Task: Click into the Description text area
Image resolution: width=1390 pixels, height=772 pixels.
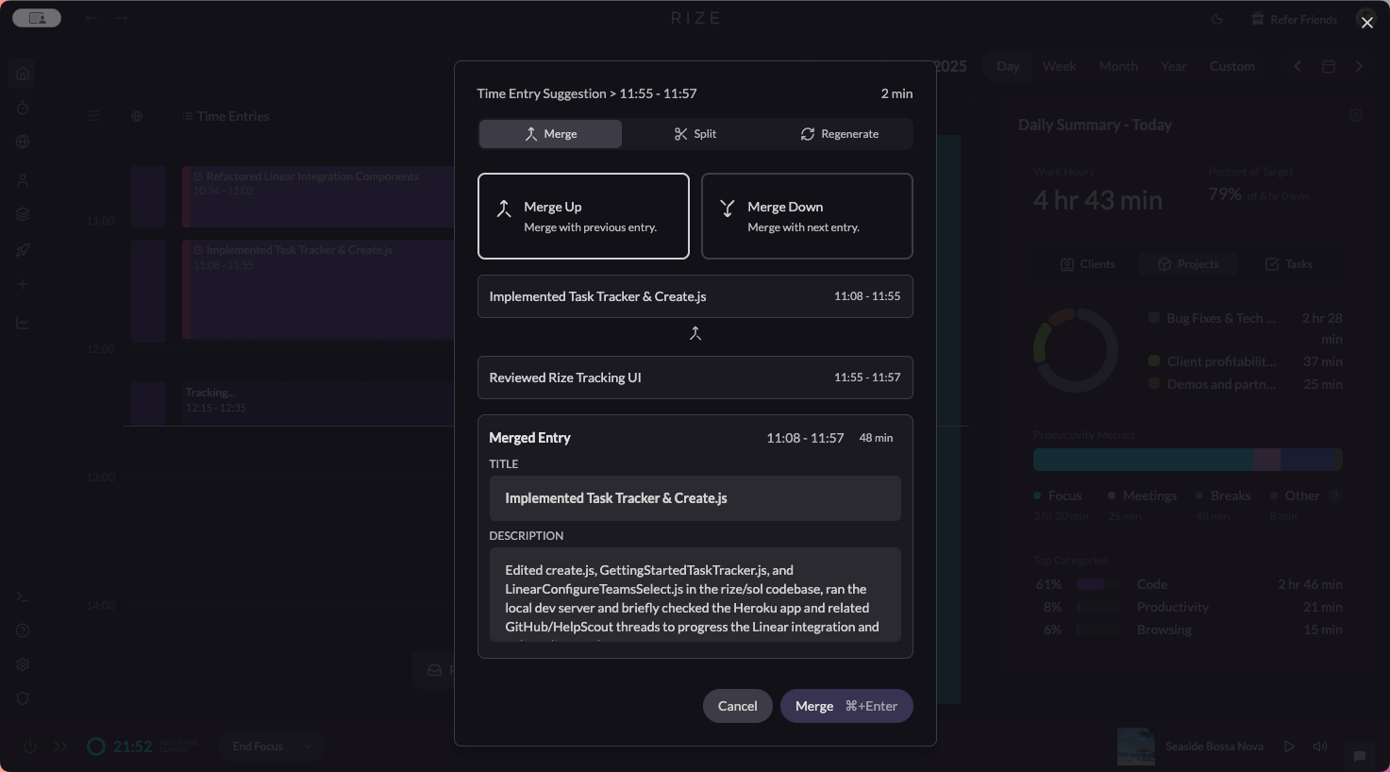Action: coord(695,595)
